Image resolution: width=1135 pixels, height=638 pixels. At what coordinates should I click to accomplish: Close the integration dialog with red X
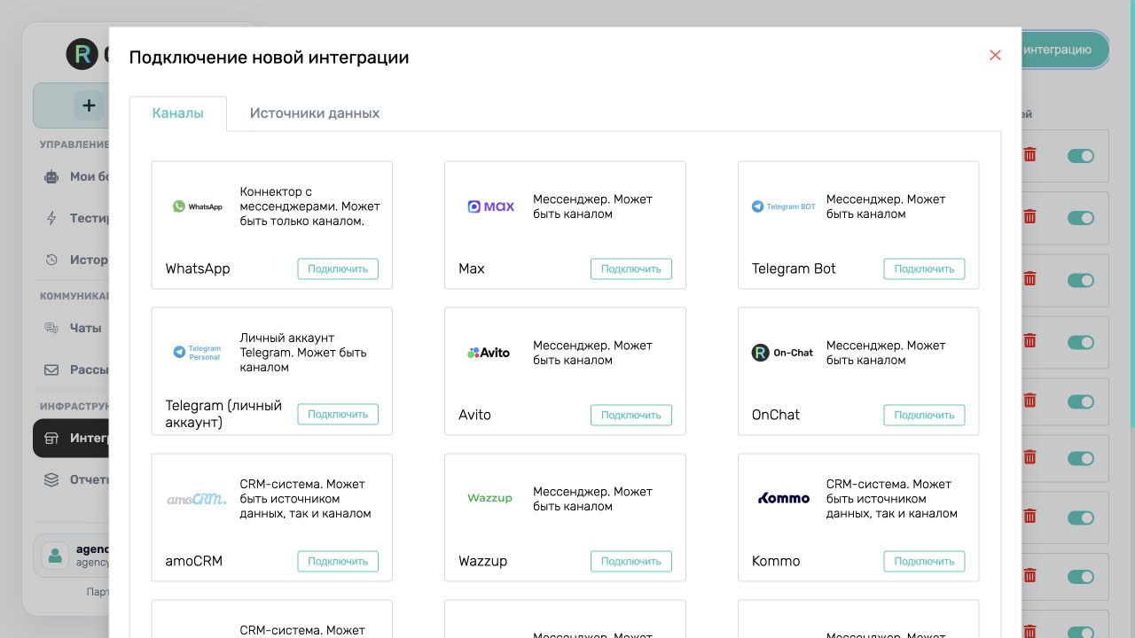(x=995, y=55)
